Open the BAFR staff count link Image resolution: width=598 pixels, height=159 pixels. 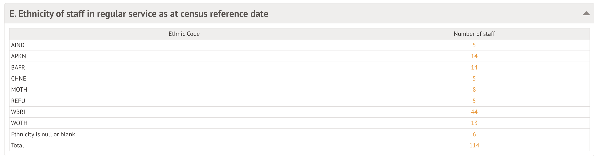coord(474,68)
